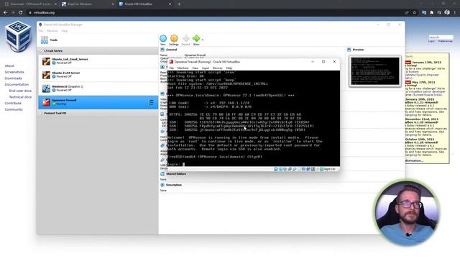This screenshot has height=259, width=460.
Task: Maximize the Opnsense VM window
Action: coord(323,62)
